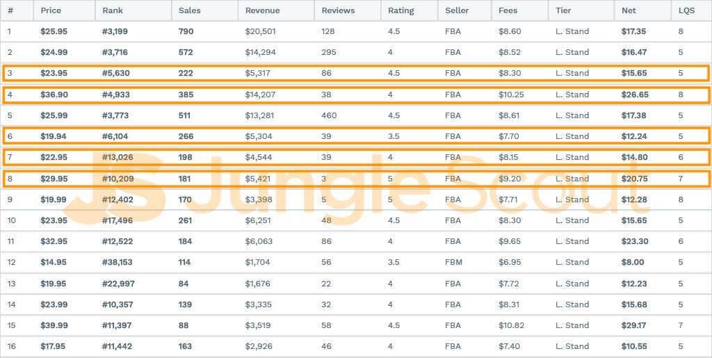Click the Rank column header
This screenshot has height=358, width=712.
point(113,10)
